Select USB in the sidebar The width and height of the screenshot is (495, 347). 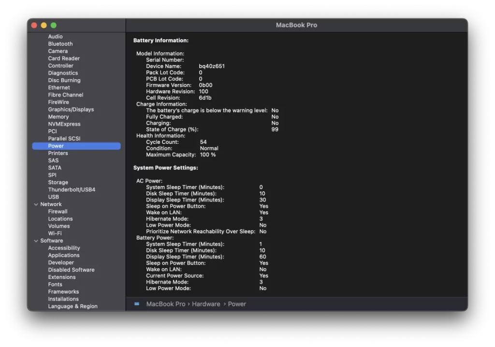[53, 197]
